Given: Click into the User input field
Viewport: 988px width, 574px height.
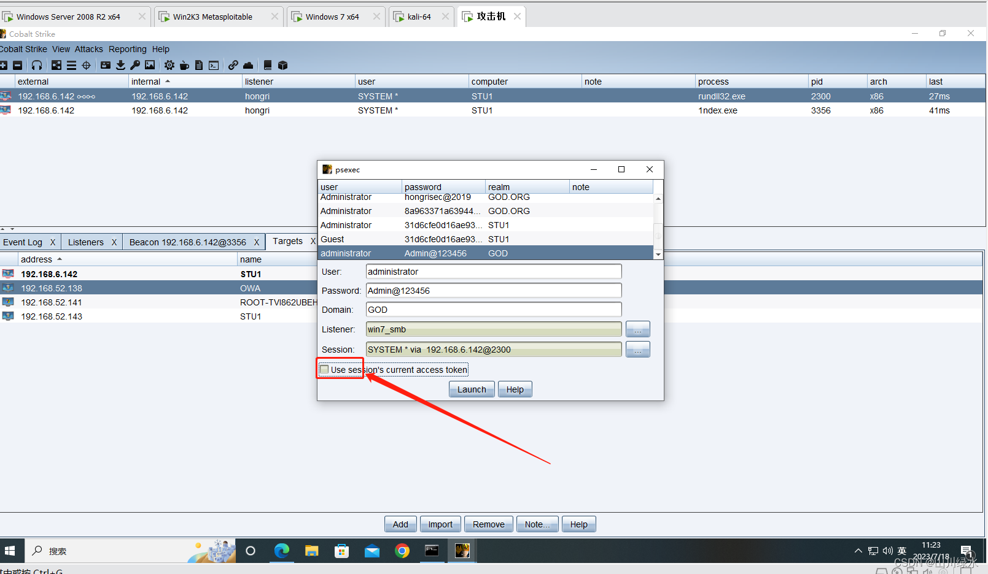Looking at the screenshot, I should tap(494, 272).
